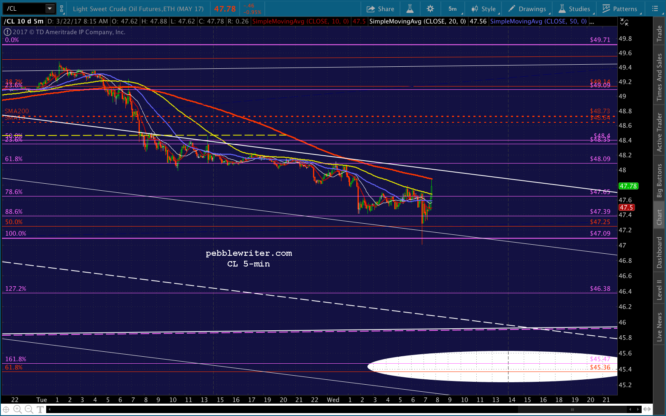666x416 pixels.
Task: Open chart settings gear icon
Action: coord(430,9)
